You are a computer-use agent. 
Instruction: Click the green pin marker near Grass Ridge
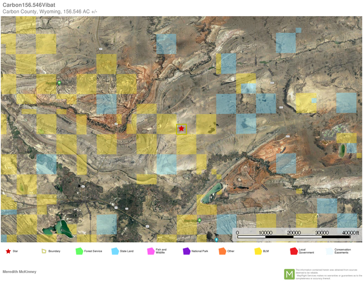[199, 220]
